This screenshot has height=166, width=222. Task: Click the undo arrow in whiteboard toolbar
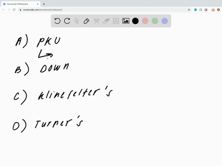(x=57, y=21)
